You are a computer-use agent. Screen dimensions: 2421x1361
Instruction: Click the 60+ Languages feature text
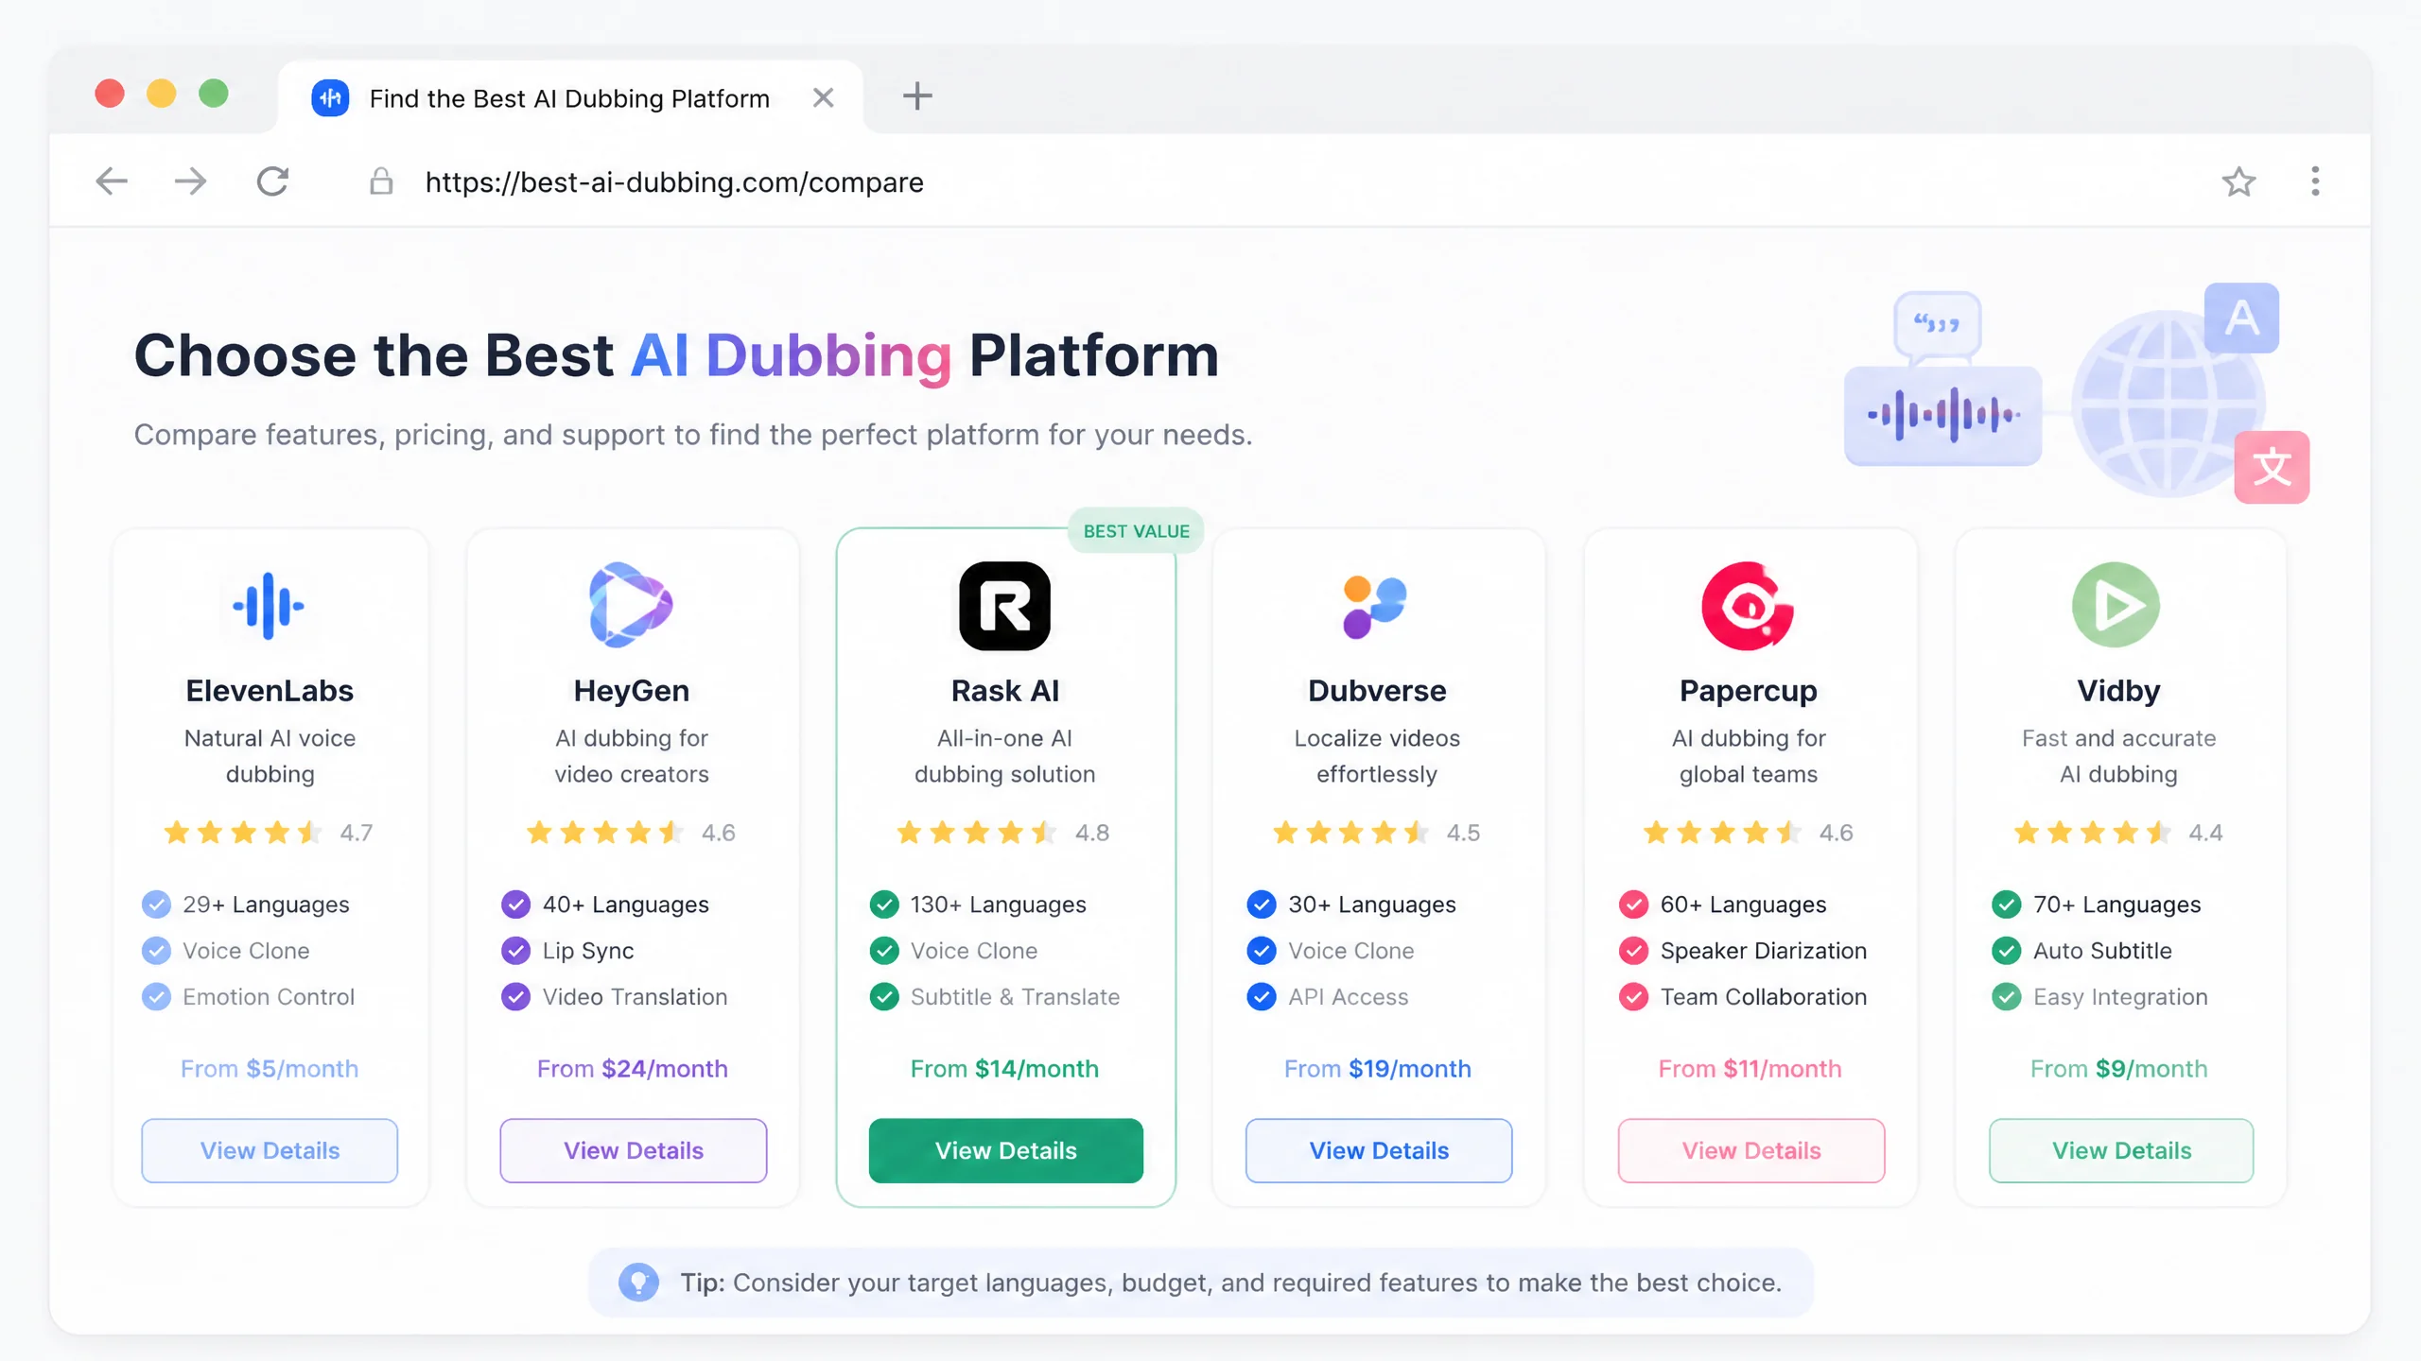tap(1744, 904)
